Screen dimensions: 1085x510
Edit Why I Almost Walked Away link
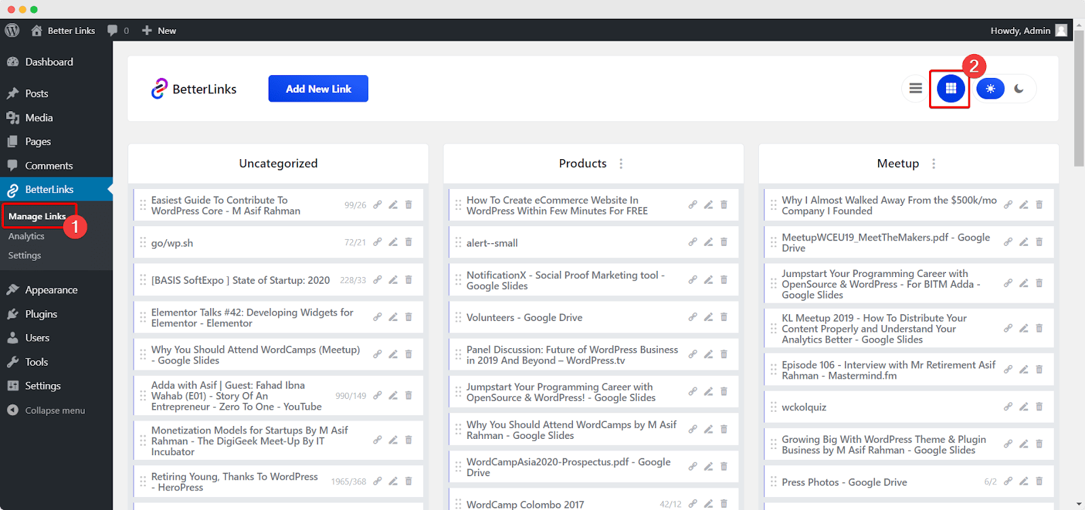pyautogui.click(x=1023, y=205)
